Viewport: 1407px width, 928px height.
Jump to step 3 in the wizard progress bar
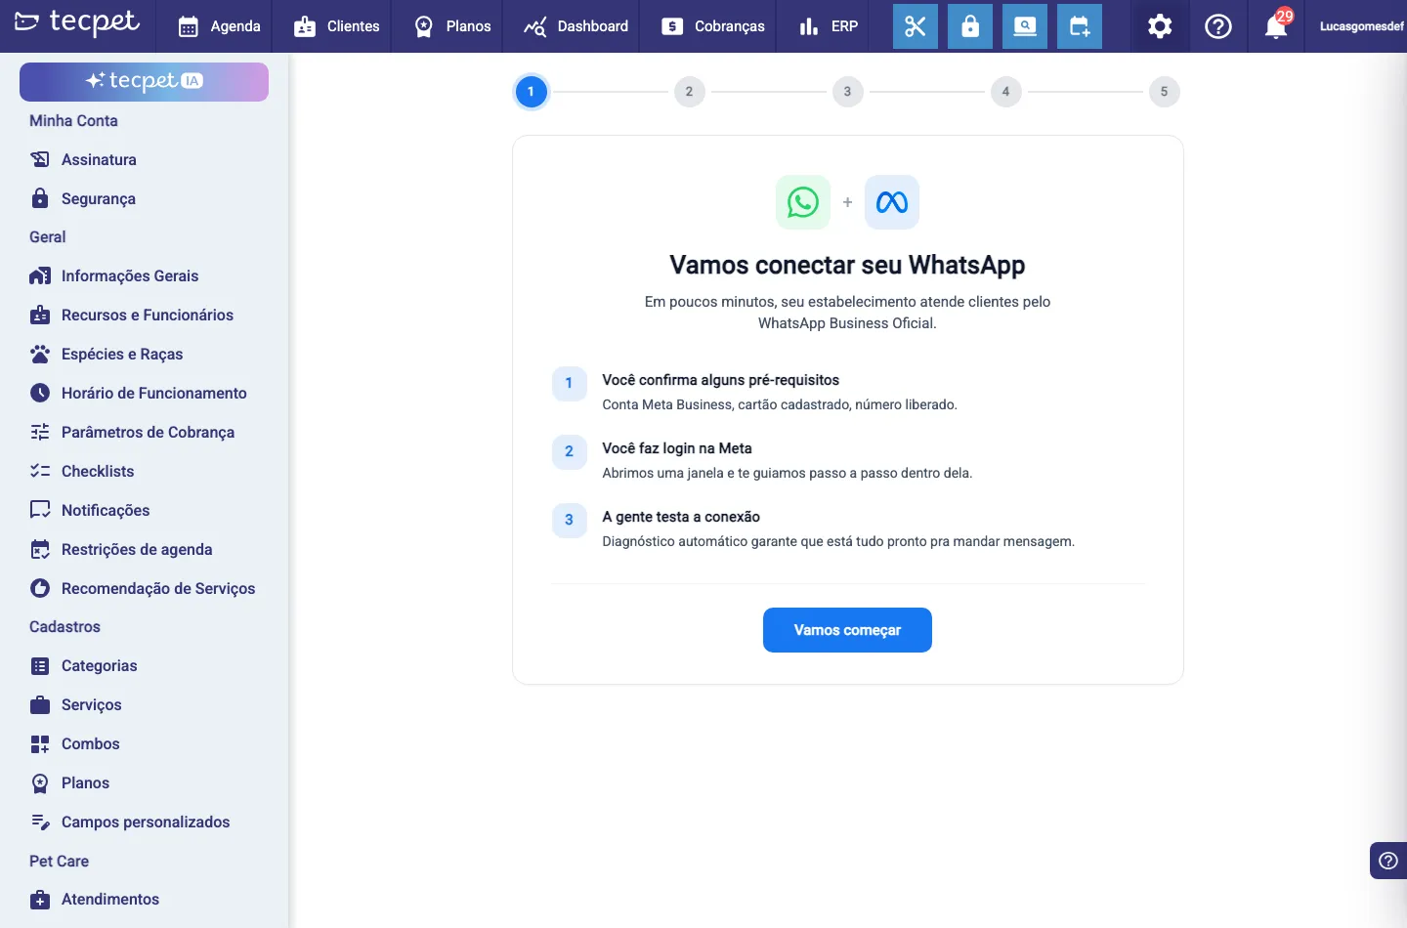pos(847,92)
